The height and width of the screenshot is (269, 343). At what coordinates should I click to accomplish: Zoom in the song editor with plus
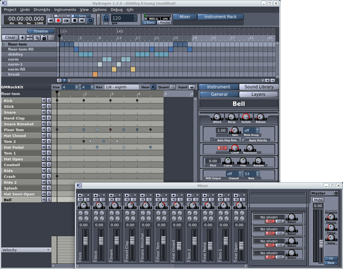(x=267, y=80)
